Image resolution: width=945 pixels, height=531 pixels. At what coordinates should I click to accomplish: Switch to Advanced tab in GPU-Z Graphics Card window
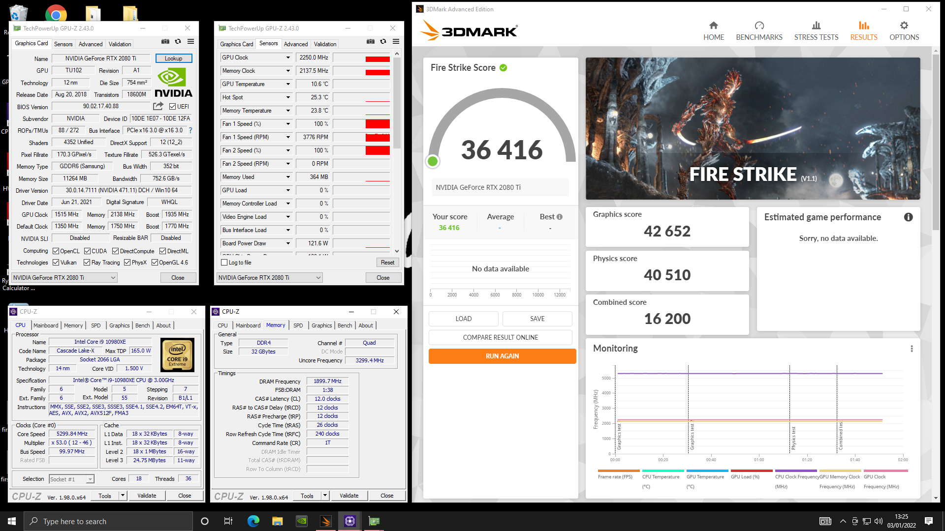tap(91, 44)
